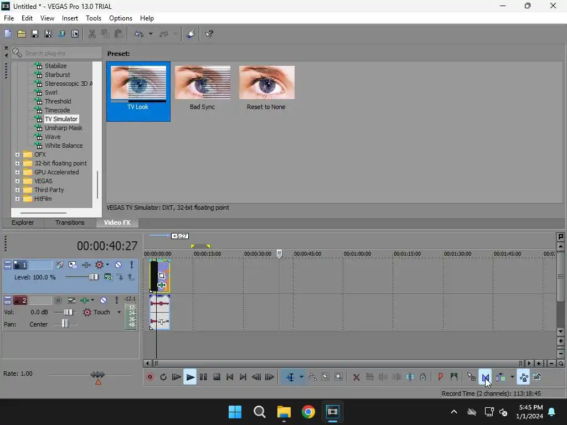Expand the GPU Accelerated folder
The height and width of the screenshot is (425, 567).
coord(17,173)
